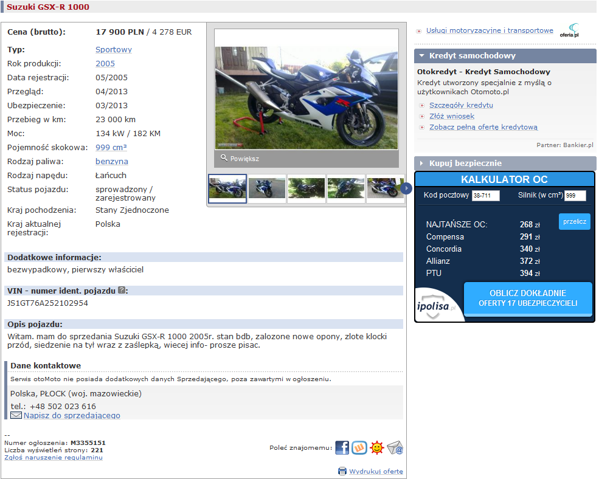Select the second photo thumbnail

click(266, 188)
